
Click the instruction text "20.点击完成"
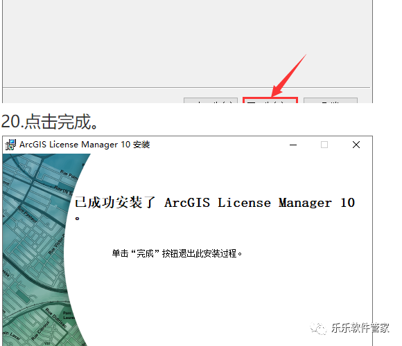49,122
